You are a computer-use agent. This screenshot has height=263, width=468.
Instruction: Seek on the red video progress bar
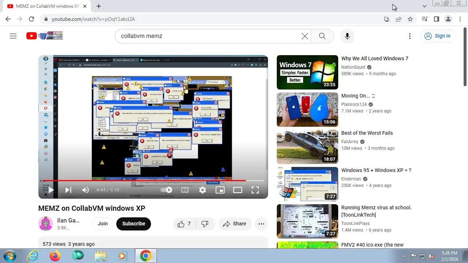[153, 180]
